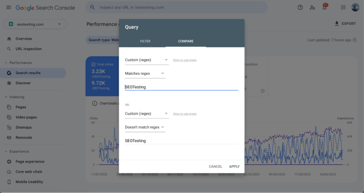Click the Core web vitals gauge icon
The image size is (364, 193).
coord(9,172)
